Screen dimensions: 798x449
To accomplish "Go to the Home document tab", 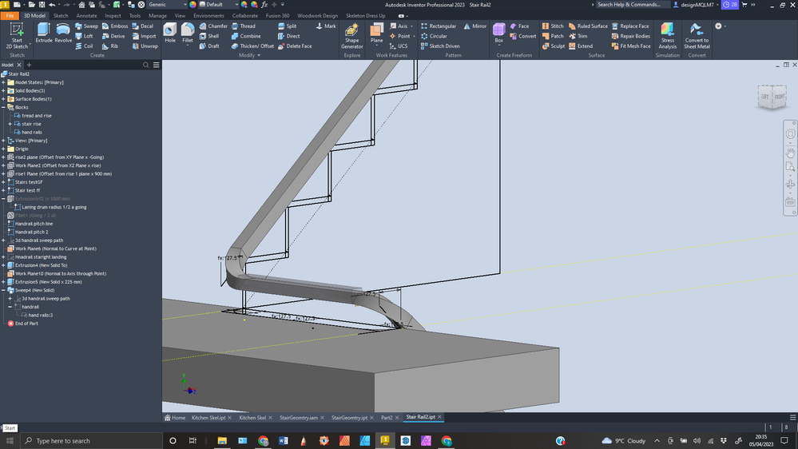I will click(175, 417).
